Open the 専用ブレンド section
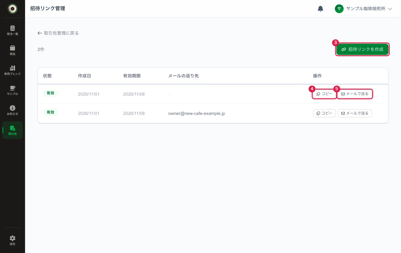This screenshot has width=401, height=253. coord(12,70)
